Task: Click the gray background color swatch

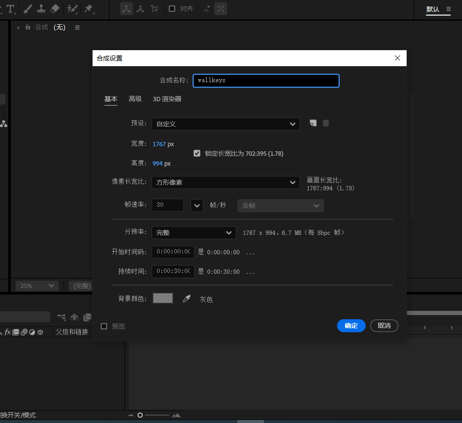Action: point(163,298)
